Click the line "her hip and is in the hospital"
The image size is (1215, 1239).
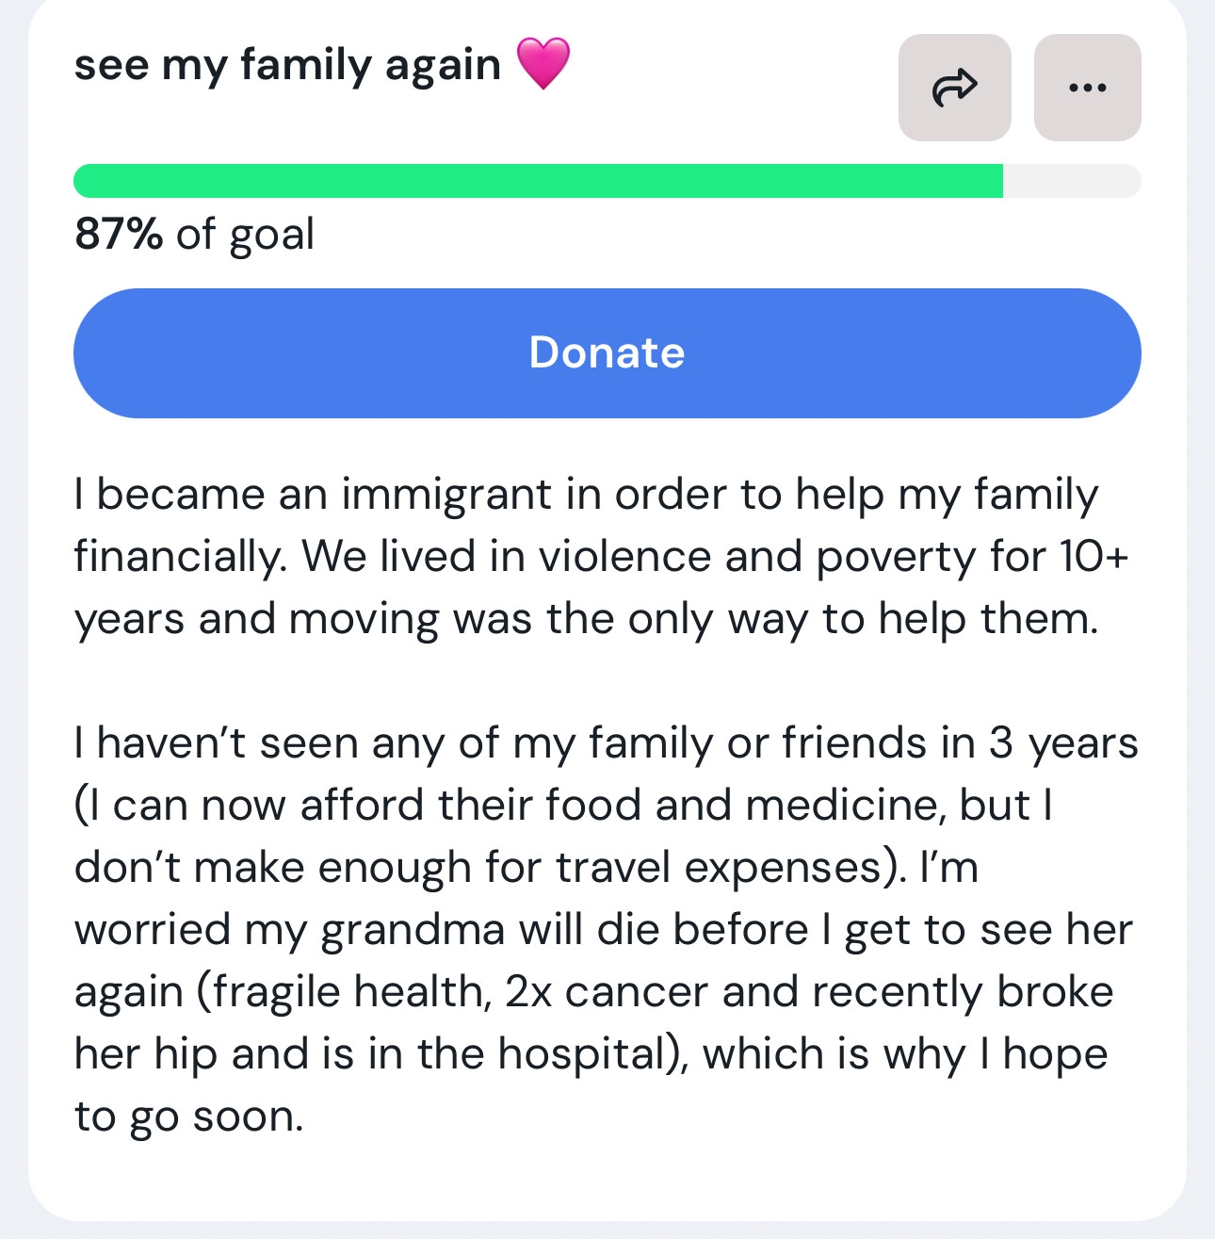pos(591,1054)
